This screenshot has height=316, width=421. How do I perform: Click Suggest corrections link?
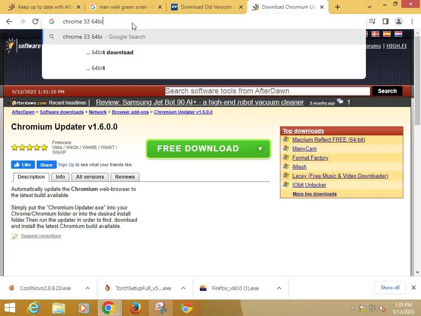(x=41, y=236)
